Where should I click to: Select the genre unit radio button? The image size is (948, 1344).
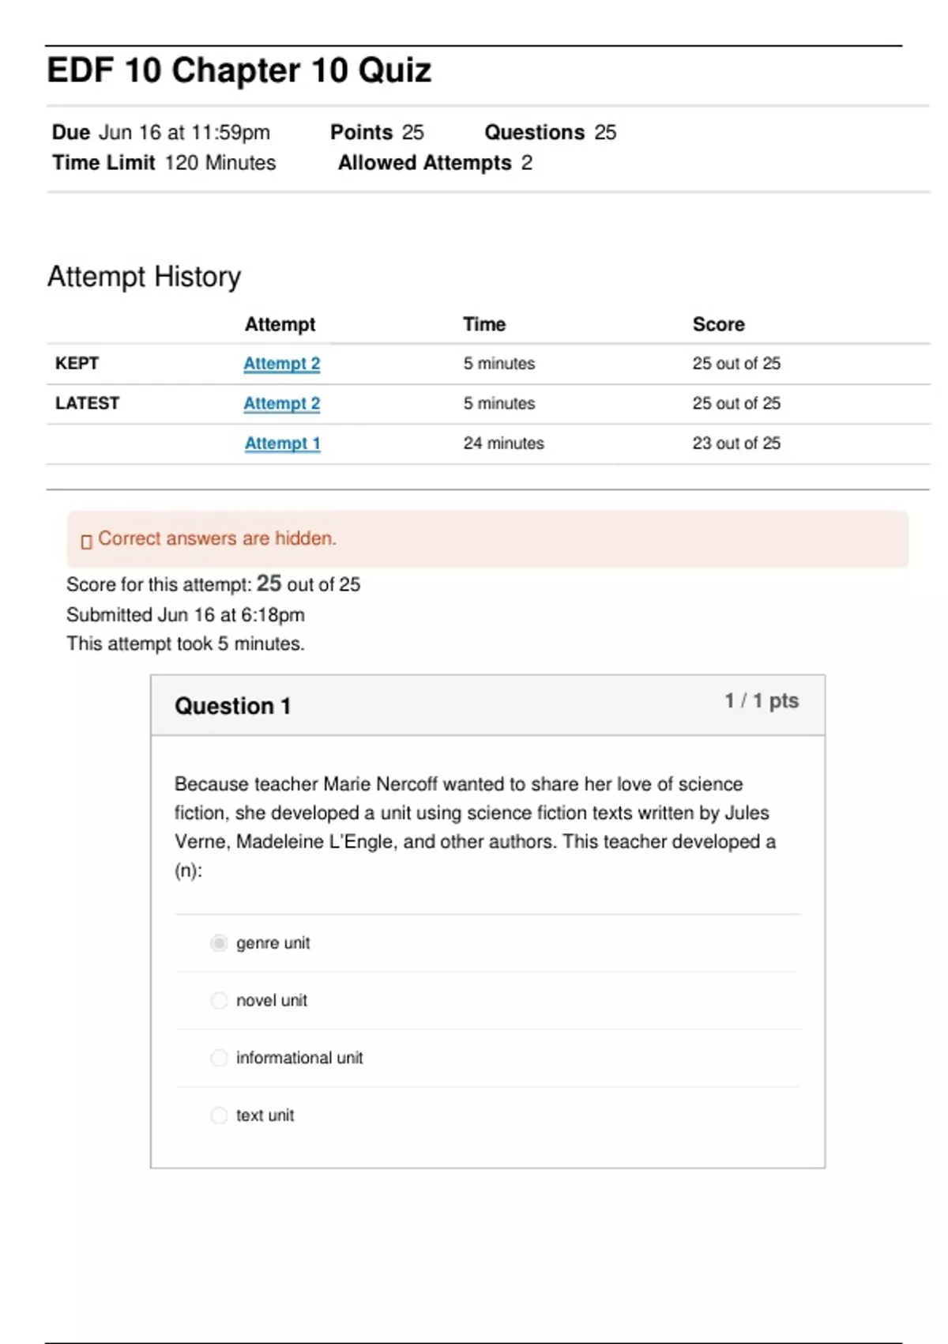point(219,943)
